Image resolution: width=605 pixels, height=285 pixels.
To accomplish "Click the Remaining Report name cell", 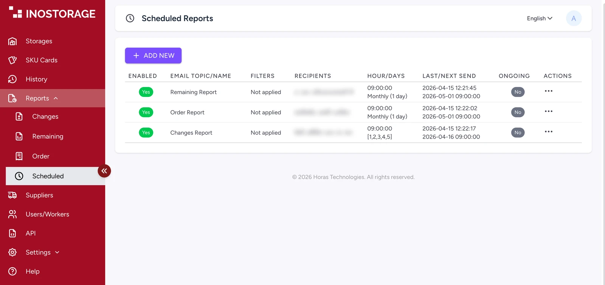I will (194, 92).
